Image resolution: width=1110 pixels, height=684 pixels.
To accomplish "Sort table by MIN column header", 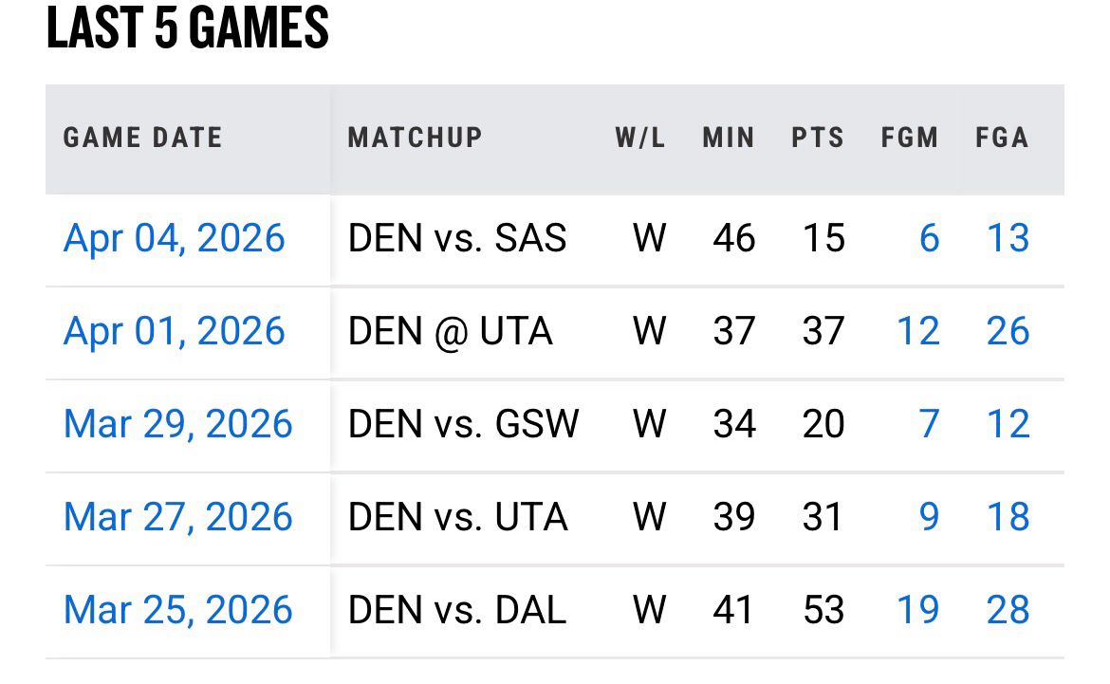I will point(729,138).
